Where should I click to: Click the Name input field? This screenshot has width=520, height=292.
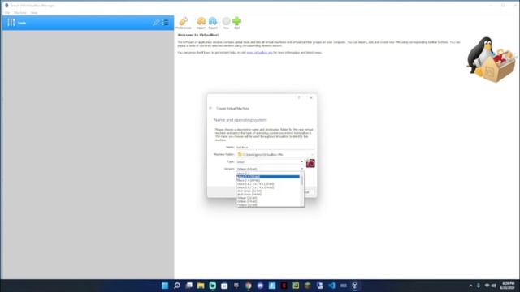[275, 147]
